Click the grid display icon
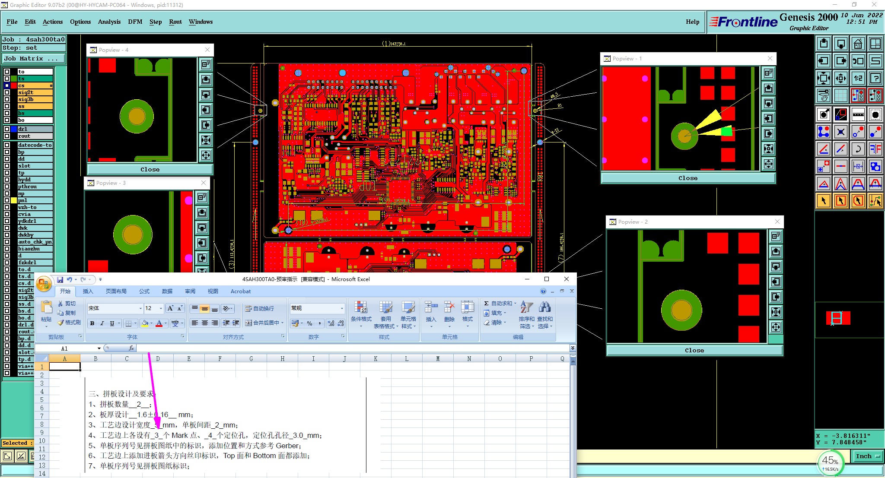885x478 pixels. click(x=840, y=95)
